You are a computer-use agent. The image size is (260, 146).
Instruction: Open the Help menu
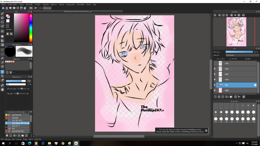[94, 5]
